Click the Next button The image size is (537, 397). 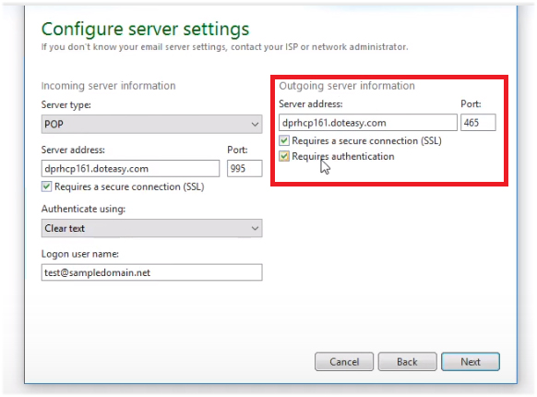(471, 362)
